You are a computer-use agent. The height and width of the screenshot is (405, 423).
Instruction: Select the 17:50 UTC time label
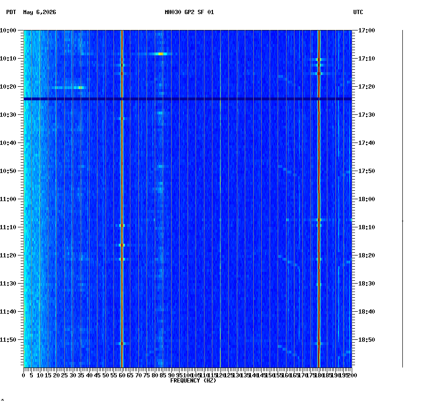[367, 171]
